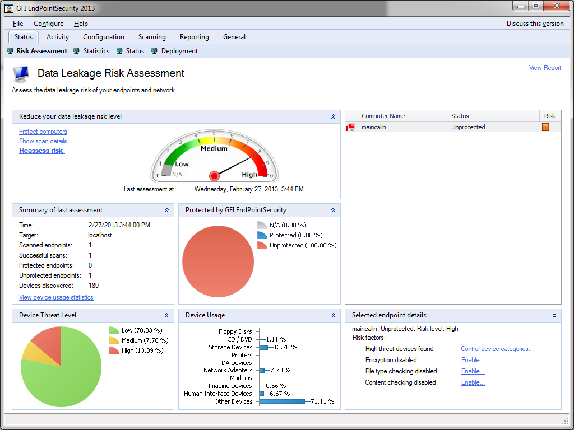This screenshot has width=574, height=430.
Task: Click Enable link for Encryption disabled
Action: tap(473, 360)
